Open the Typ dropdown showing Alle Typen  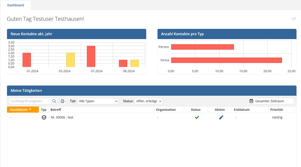click(98, 101)
